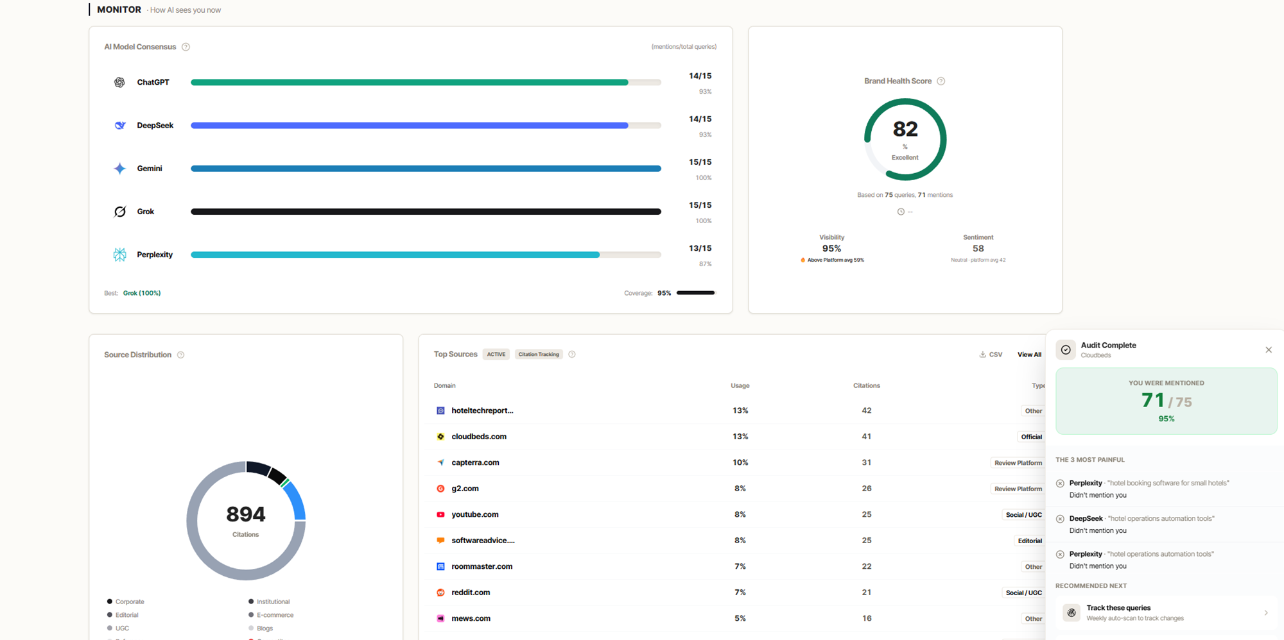The width and height of the screenshot is (1284, 640).
Task: Toggle Editorial legend item
Action: tap(123, 615)
